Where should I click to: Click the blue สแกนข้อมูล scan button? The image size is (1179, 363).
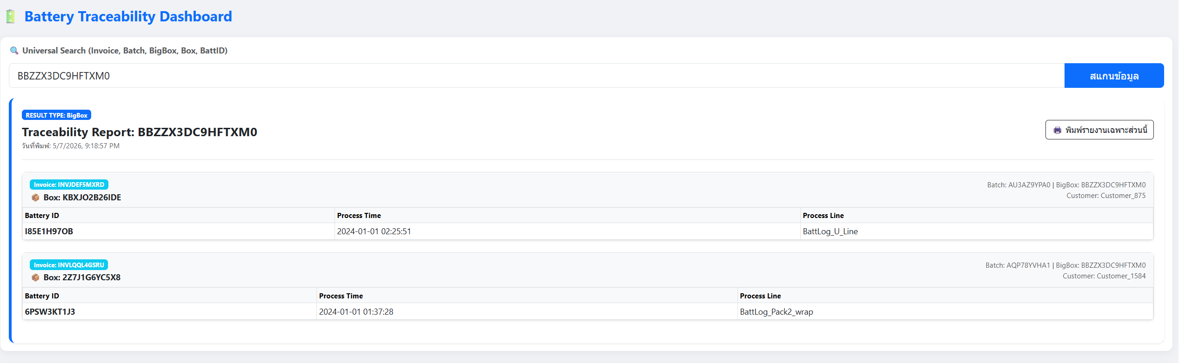[1114, 76]
